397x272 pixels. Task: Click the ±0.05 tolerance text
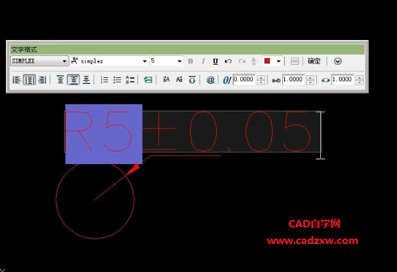tap(227, 131)
